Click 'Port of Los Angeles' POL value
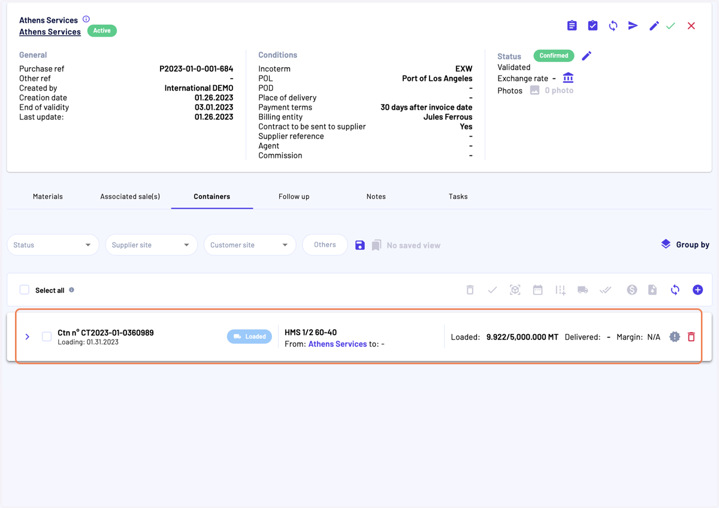 point(437,78)
